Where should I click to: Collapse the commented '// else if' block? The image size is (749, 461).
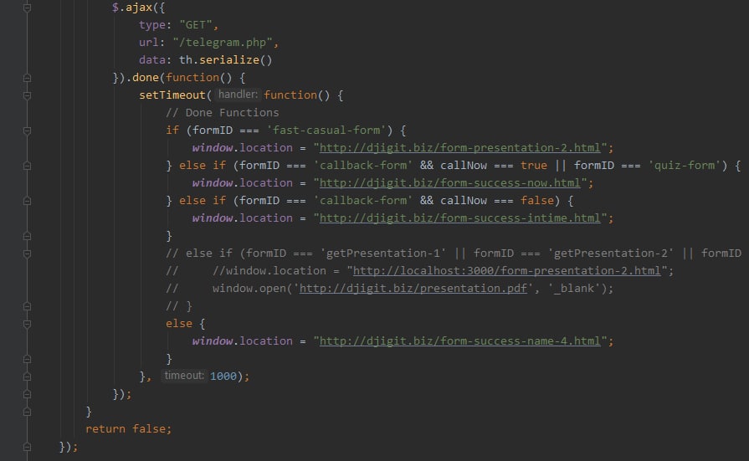pos(28,254)
